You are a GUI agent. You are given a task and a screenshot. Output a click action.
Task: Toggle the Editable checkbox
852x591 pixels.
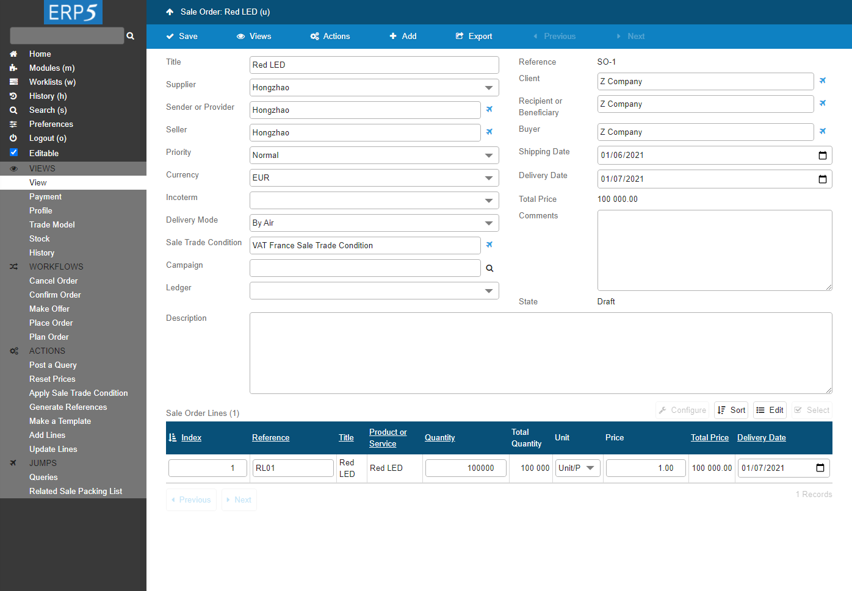13,152
